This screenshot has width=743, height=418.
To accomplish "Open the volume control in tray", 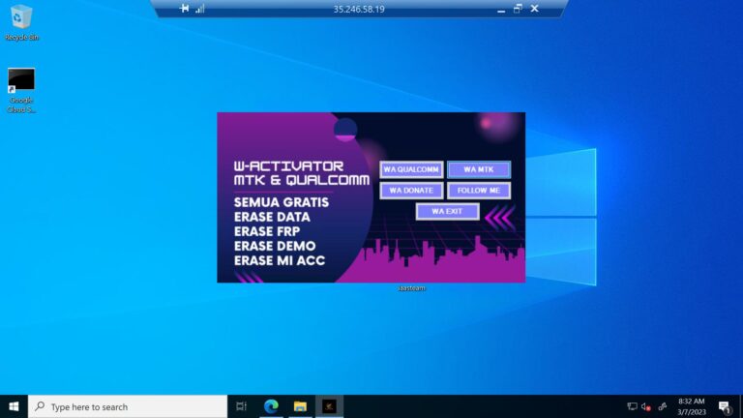I will pyautogui.click(x=646, y=406).
